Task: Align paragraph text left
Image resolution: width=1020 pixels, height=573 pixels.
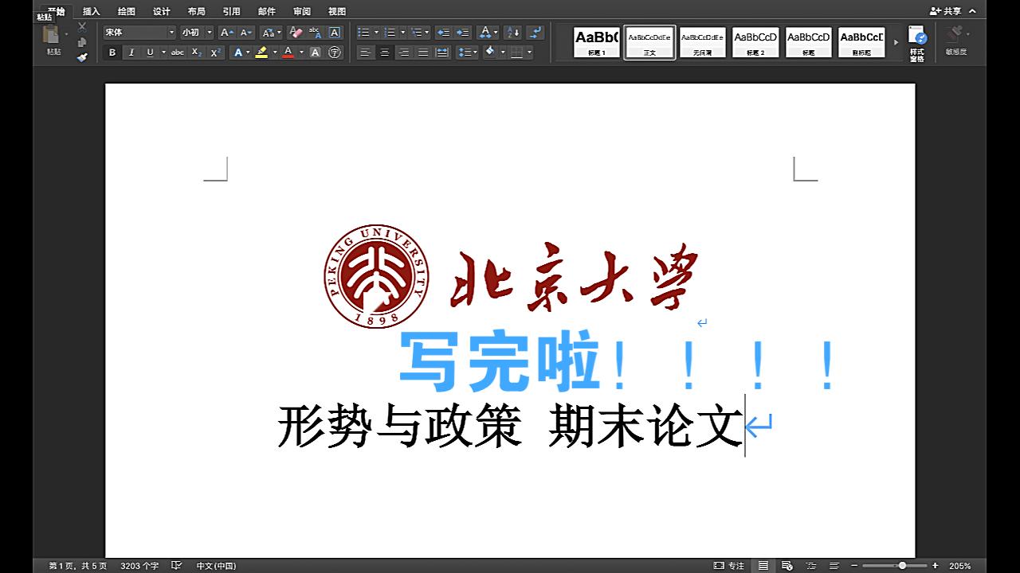Action: [x=366, y=53]
